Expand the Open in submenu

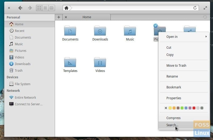pos(184,37)
